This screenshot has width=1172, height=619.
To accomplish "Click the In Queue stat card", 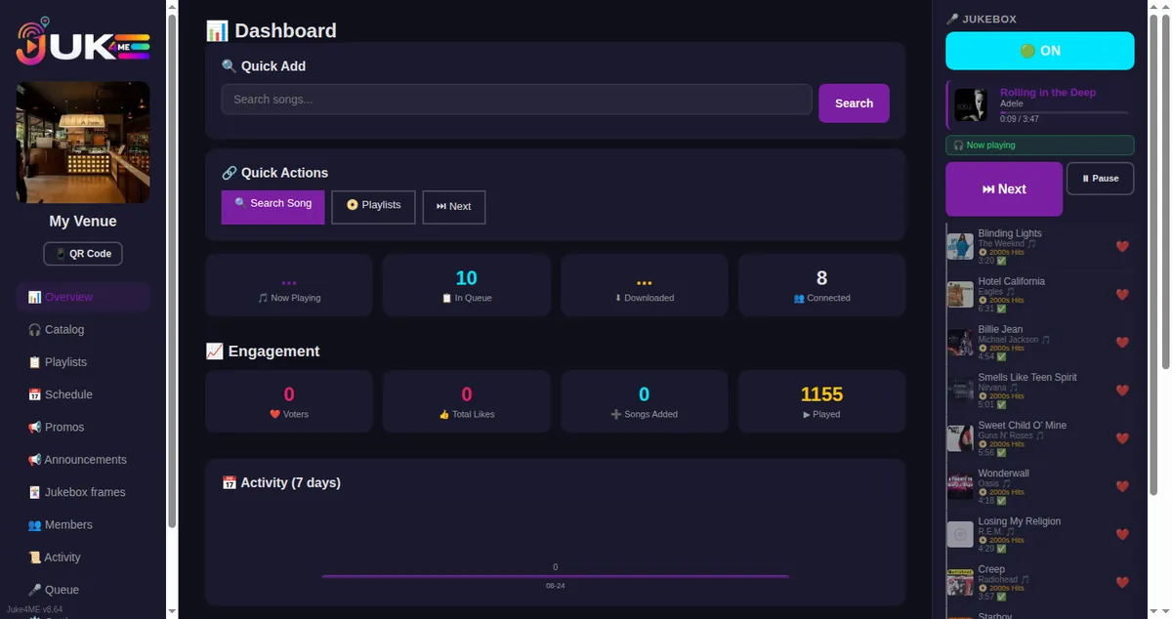I will click(467, 285).
